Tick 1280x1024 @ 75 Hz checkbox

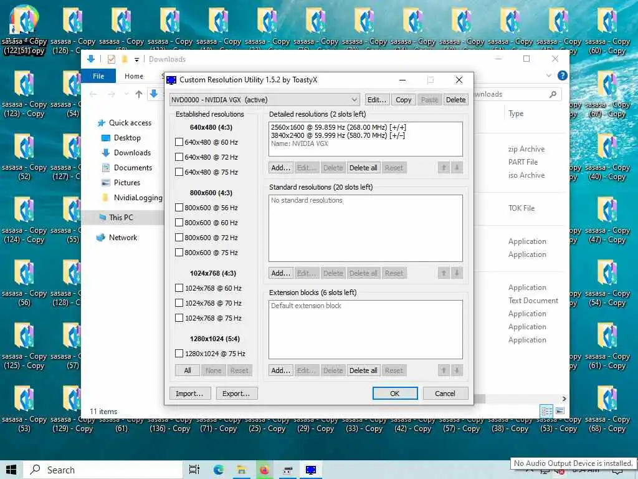coord(179,354)
